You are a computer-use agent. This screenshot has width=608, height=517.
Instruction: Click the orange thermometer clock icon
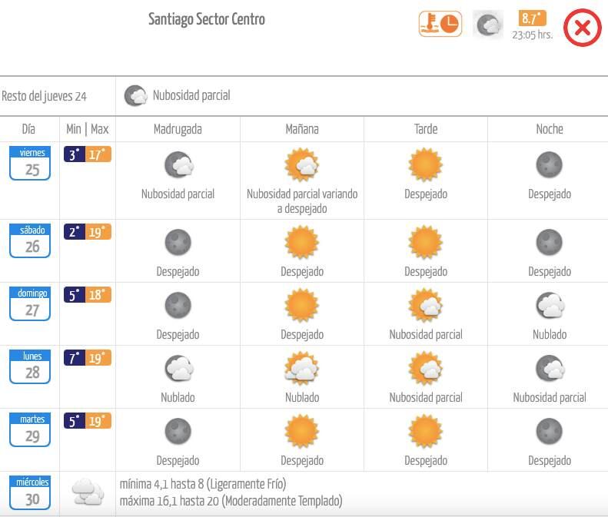point(439,24)
